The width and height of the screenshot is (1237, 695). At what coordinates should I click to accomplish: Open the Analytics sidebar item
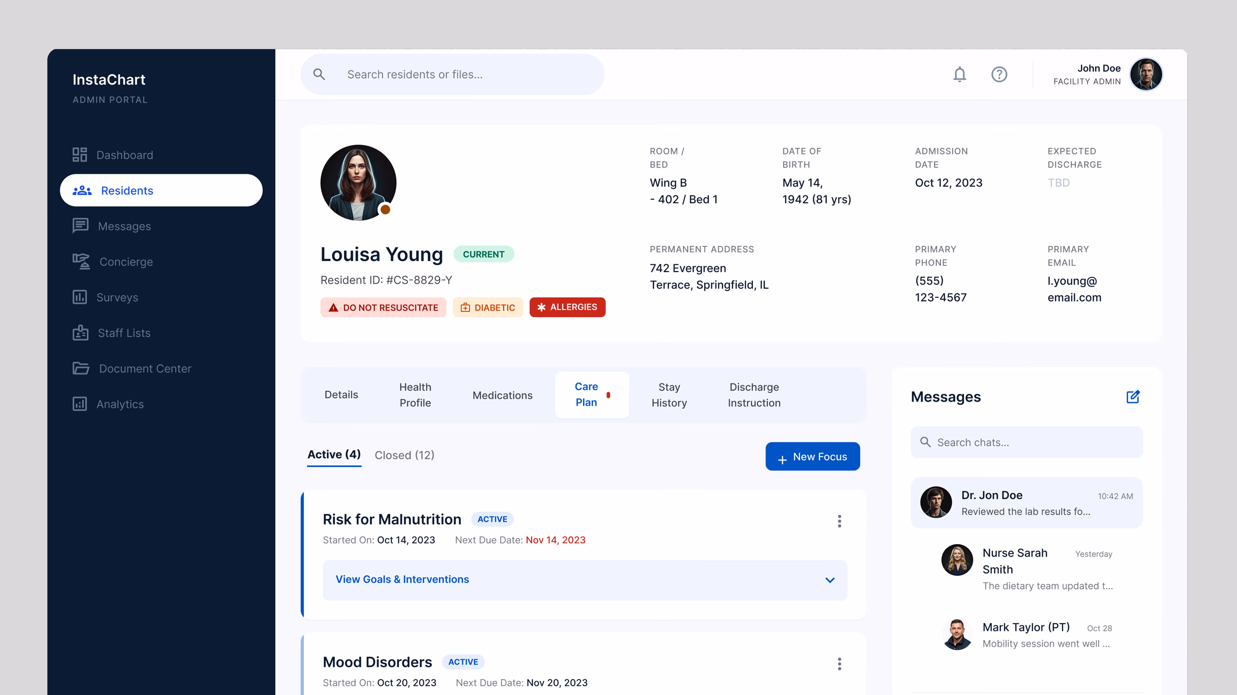(120, 404)
